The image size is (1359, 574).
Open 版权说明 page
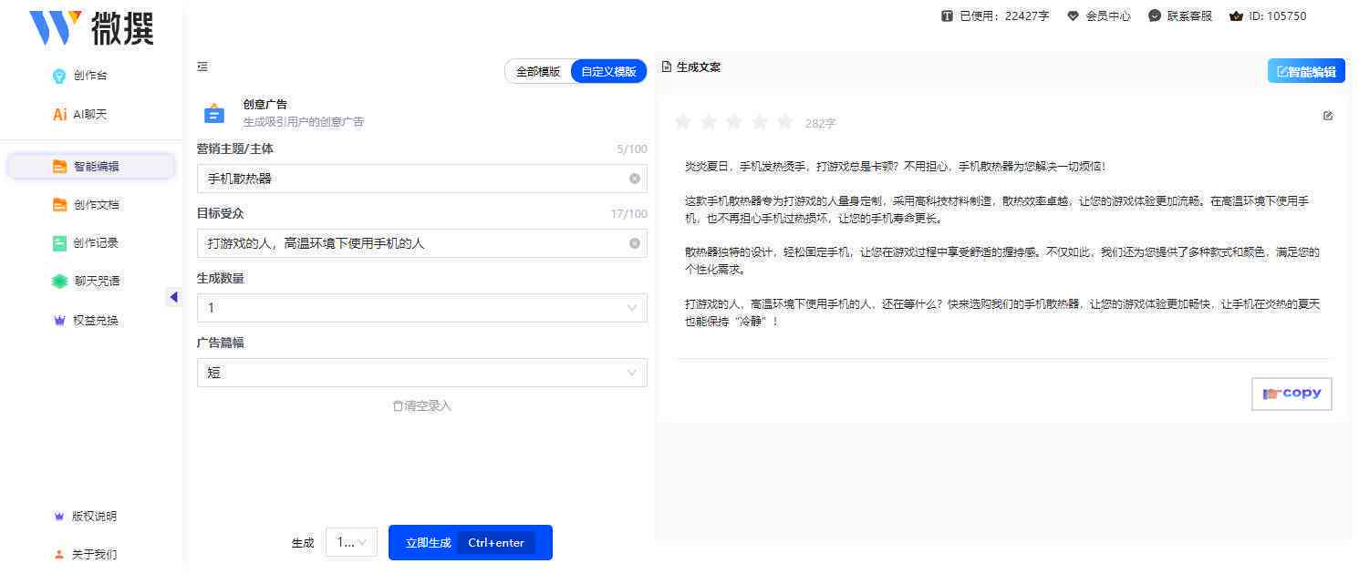pos(85,516)
